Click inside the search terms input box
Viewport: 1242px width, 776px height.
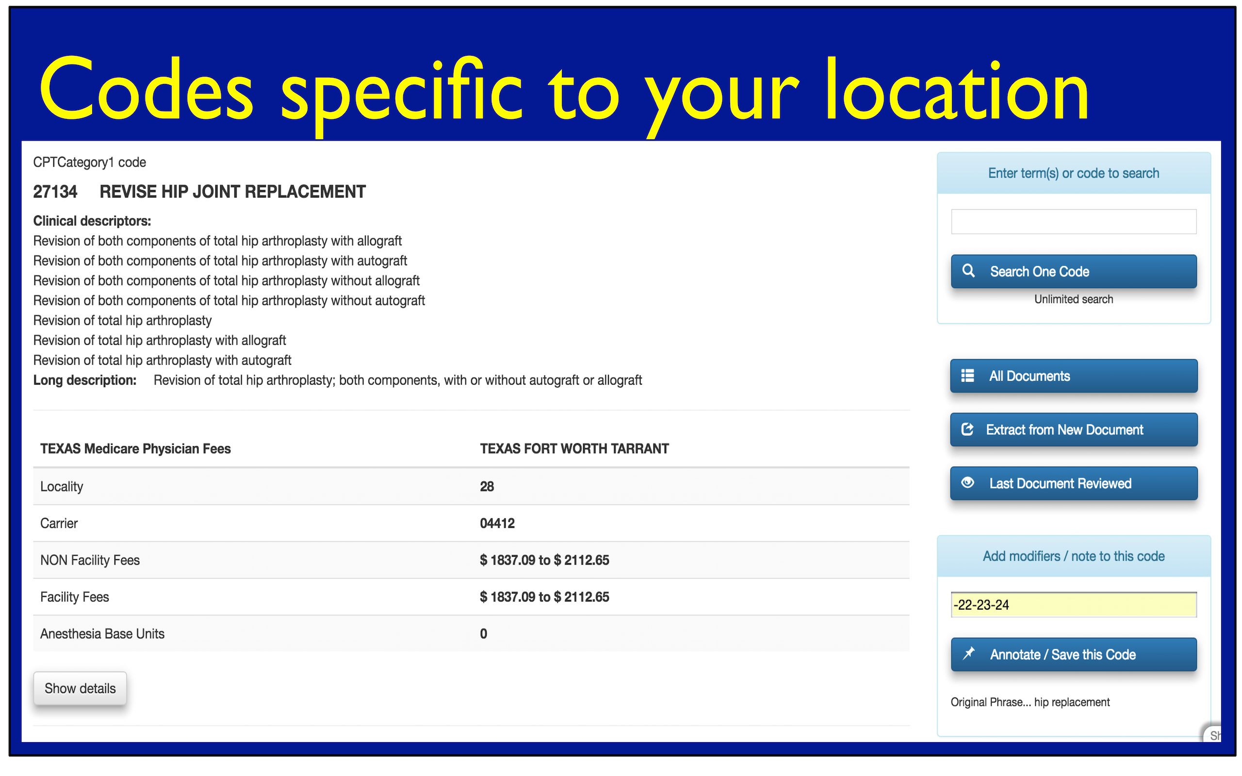1073,221
